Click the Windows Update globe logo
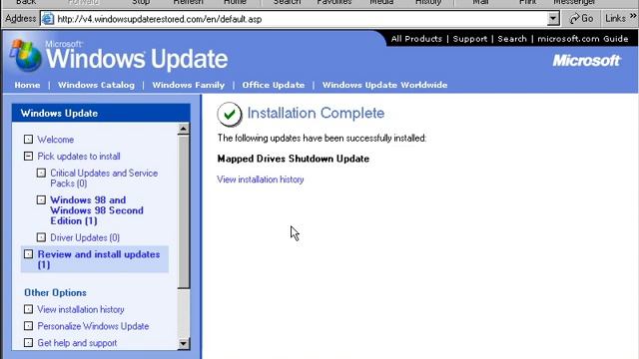This screenshot has height=359, width=639. 25,55
